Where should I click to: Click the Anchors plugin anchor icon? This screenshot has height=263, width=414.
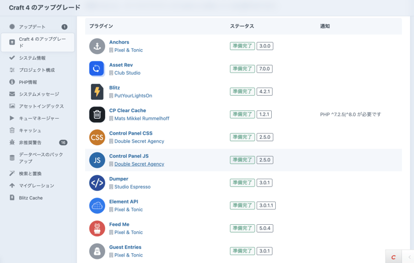coord(97,46)
